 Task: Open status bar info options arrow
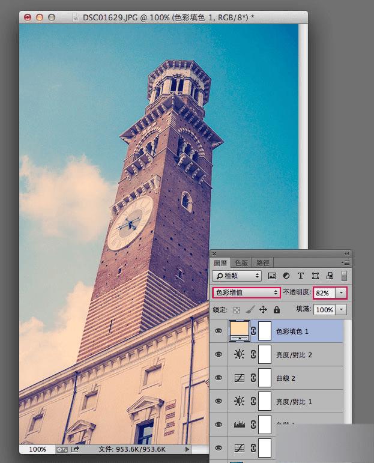click(x=187, y=449)
